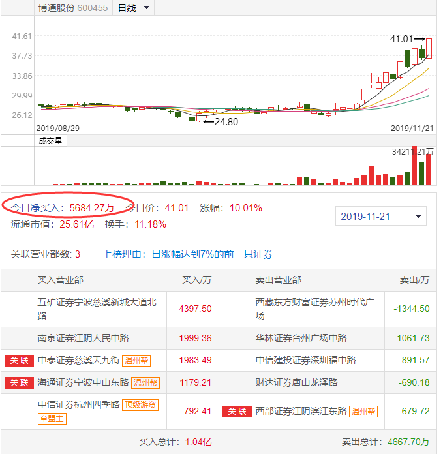The height and width of the screenshot is (454, 443).
Task: Click buy amount 1983.49
Action: pyautogui.click(x=195, y=360)
